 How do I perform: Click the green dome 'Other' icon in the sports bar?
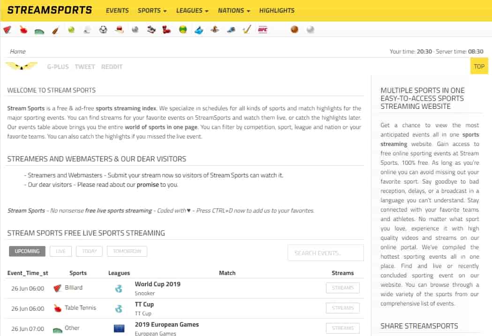[39, 31]
